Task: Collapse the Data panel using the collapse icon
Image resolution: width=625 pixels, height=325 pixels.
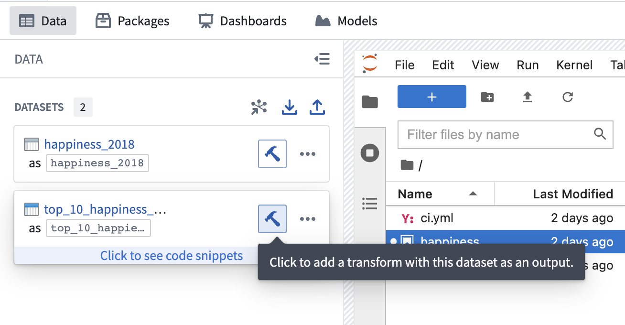Action: (x=322, y=59)
